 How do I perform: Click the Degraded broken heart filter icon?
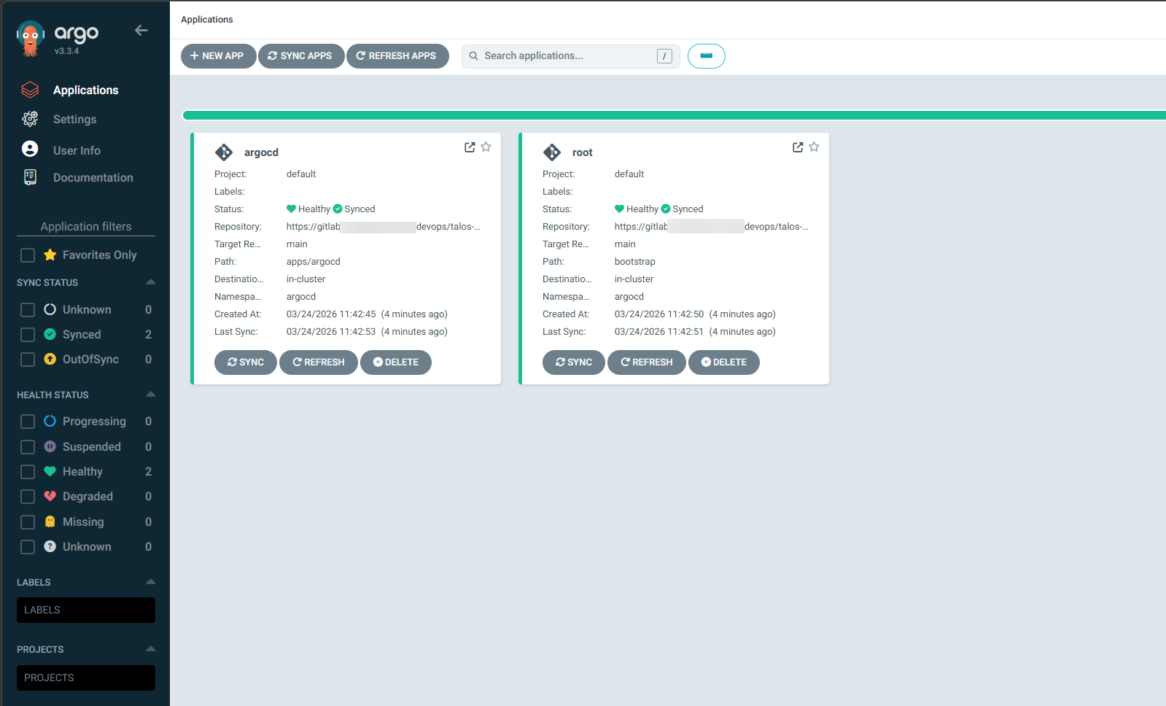click(50, 496)
